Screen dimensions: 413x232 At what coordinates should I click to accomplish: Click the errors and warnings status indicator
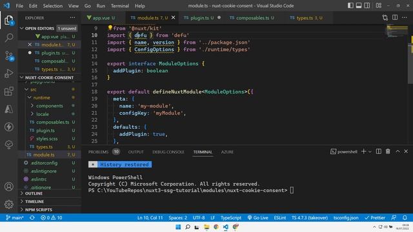[x=52, y=218]
